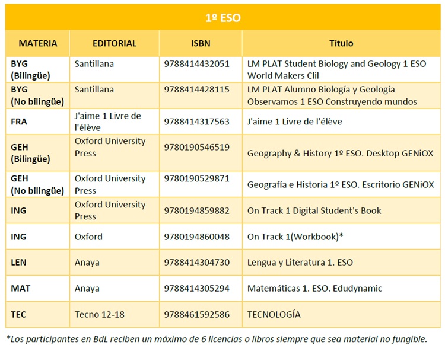The width and height of the screenshot is (445, 345).
Task: Click the BdL licencias footnote text
Action: click(217, 339)
